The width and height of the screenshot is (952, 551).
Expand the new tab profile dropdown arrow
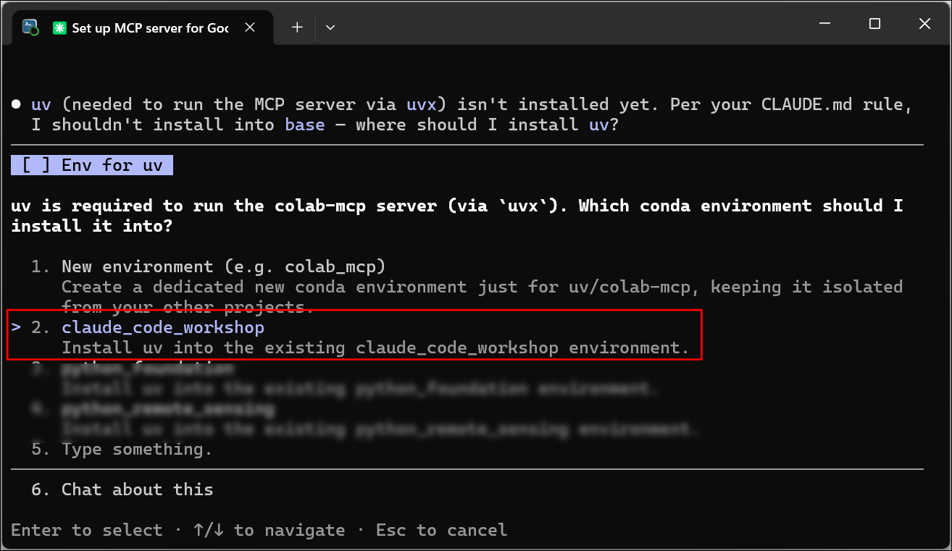click(x=330, y=28)
